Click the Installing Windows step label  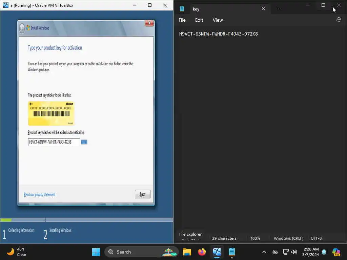click(60, 230)
